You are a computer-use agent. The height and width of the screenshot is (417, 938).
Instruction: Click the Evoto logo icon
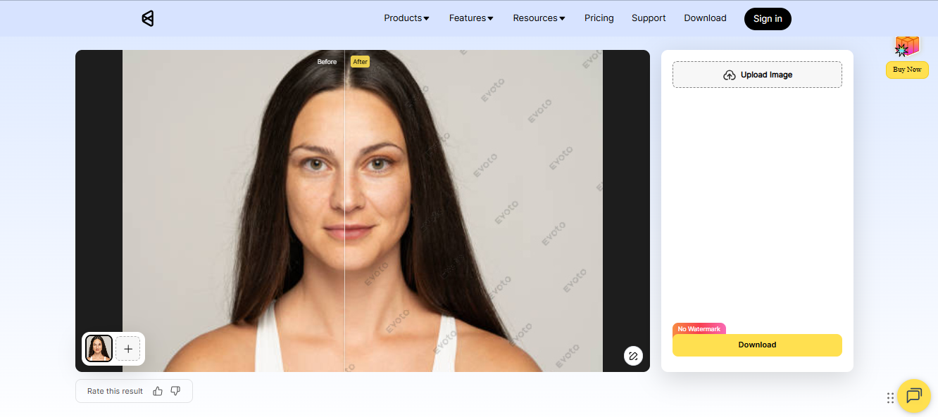tap(147, 19)
